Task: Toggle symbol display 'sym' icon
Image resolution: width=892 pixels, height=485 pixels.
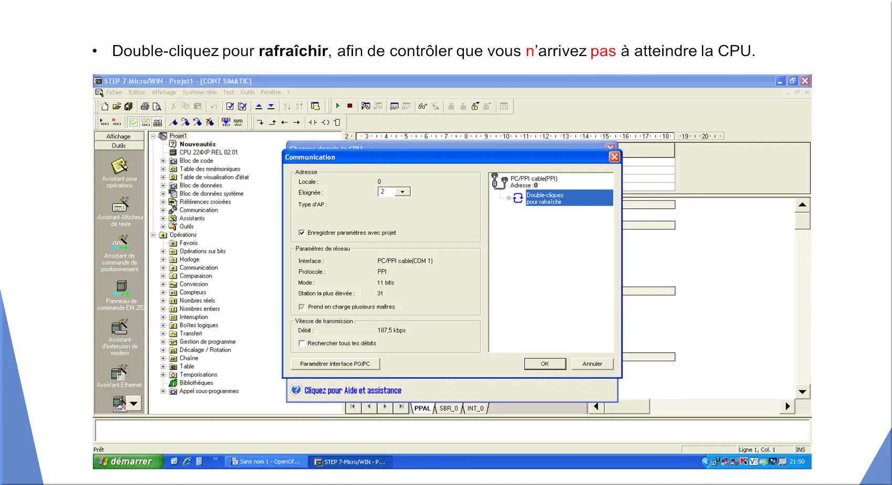Action: pyautogui.click(x=238, y=122)
